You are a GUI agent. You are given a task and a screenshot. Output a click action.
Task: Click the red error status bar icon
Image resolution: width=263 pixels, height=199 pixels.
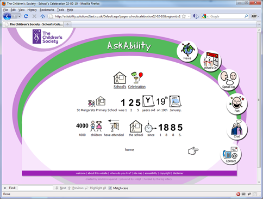238,194
